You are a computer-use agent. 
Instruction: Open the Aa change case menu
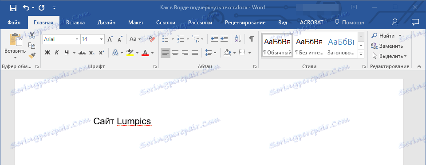pyautogui.click(x=135, y=39)
